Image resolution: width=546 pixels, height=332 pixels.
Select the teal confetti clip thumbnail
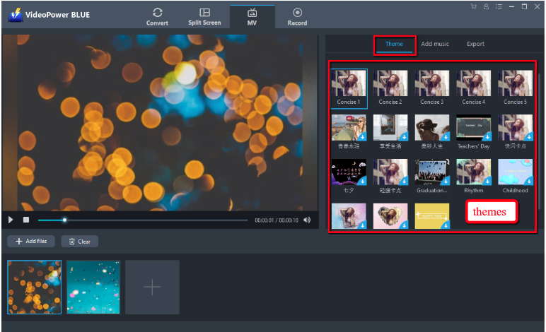tap(93, 287)
